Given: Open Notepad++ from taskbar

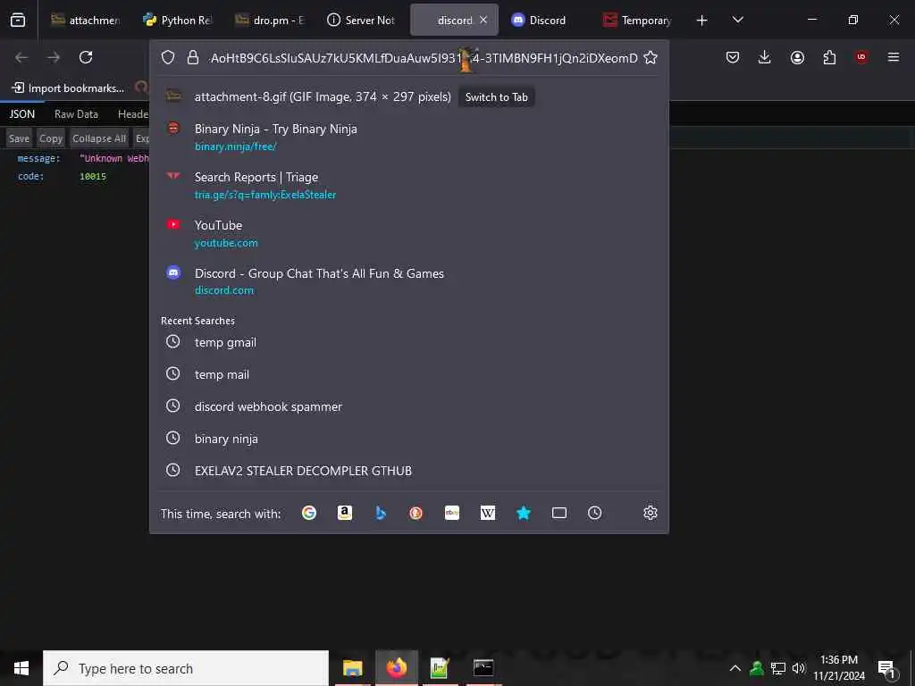Looking at the screenshot, I should coord(440,668).
